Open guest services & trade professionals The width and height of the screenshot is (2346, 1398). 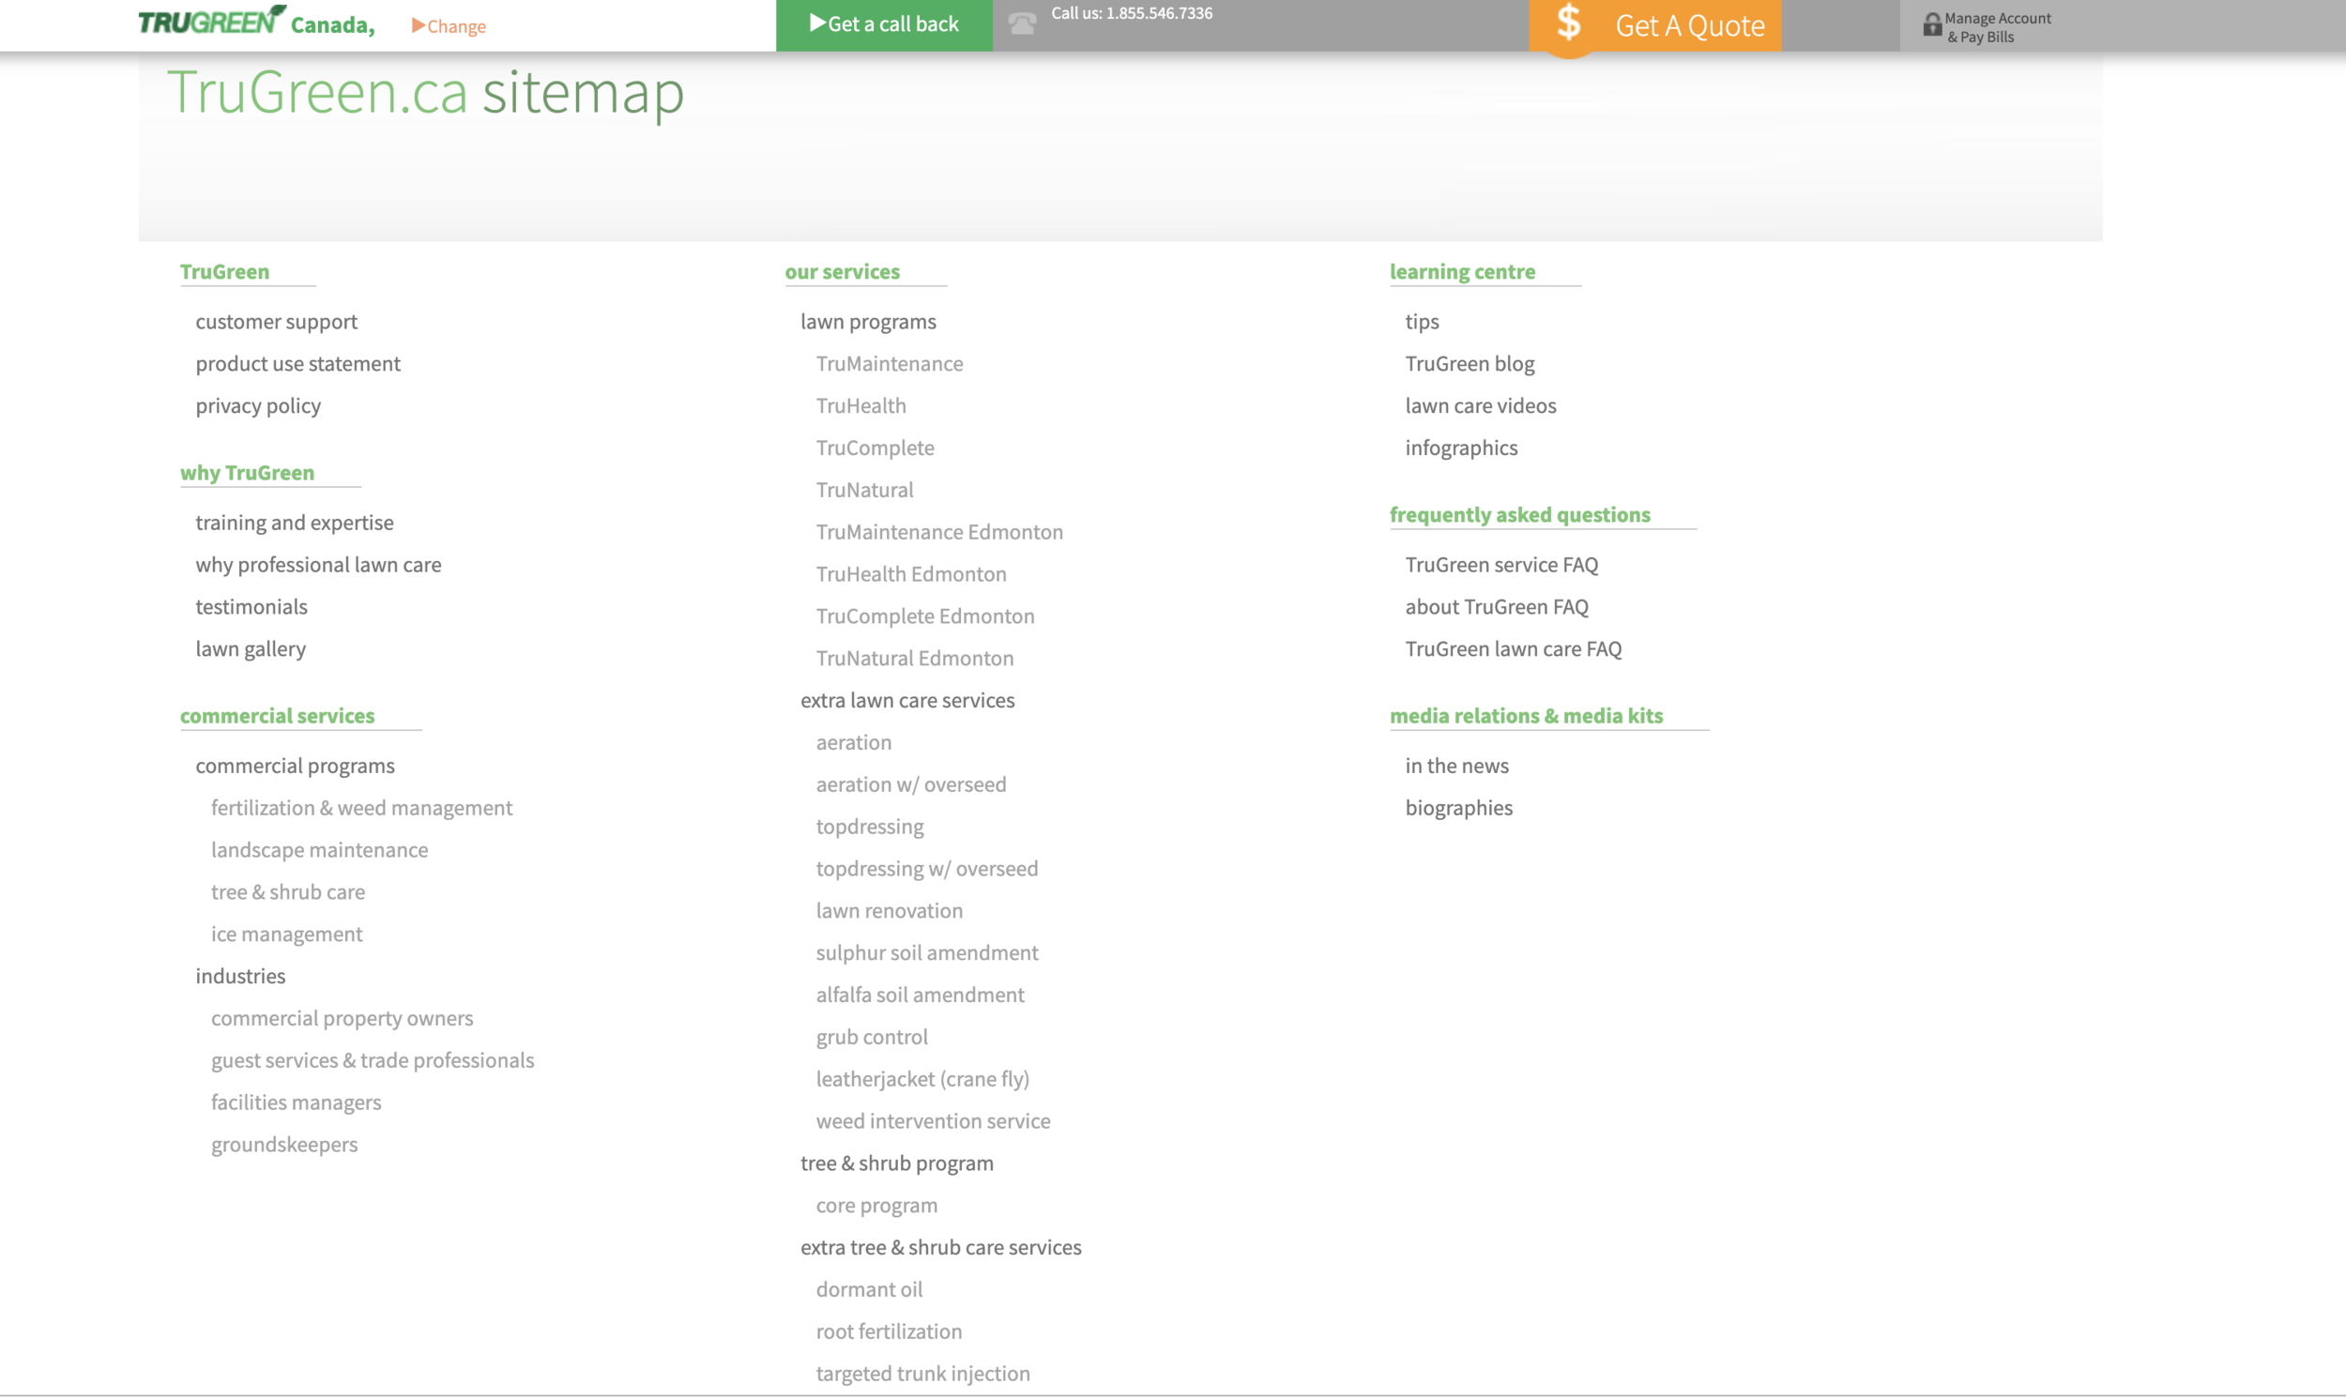373,1061
